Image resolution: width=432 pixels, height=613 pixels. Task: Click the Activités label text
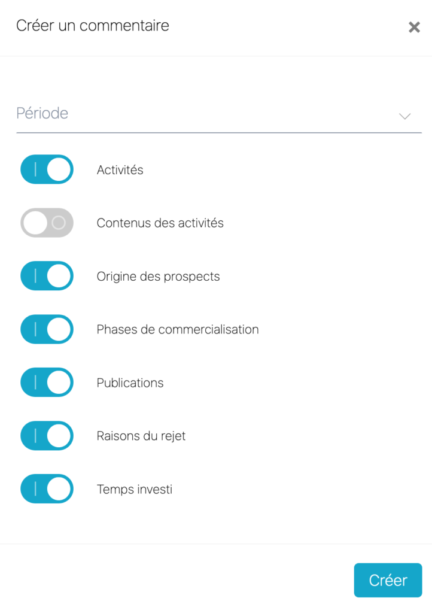click(x=120, y=170)
